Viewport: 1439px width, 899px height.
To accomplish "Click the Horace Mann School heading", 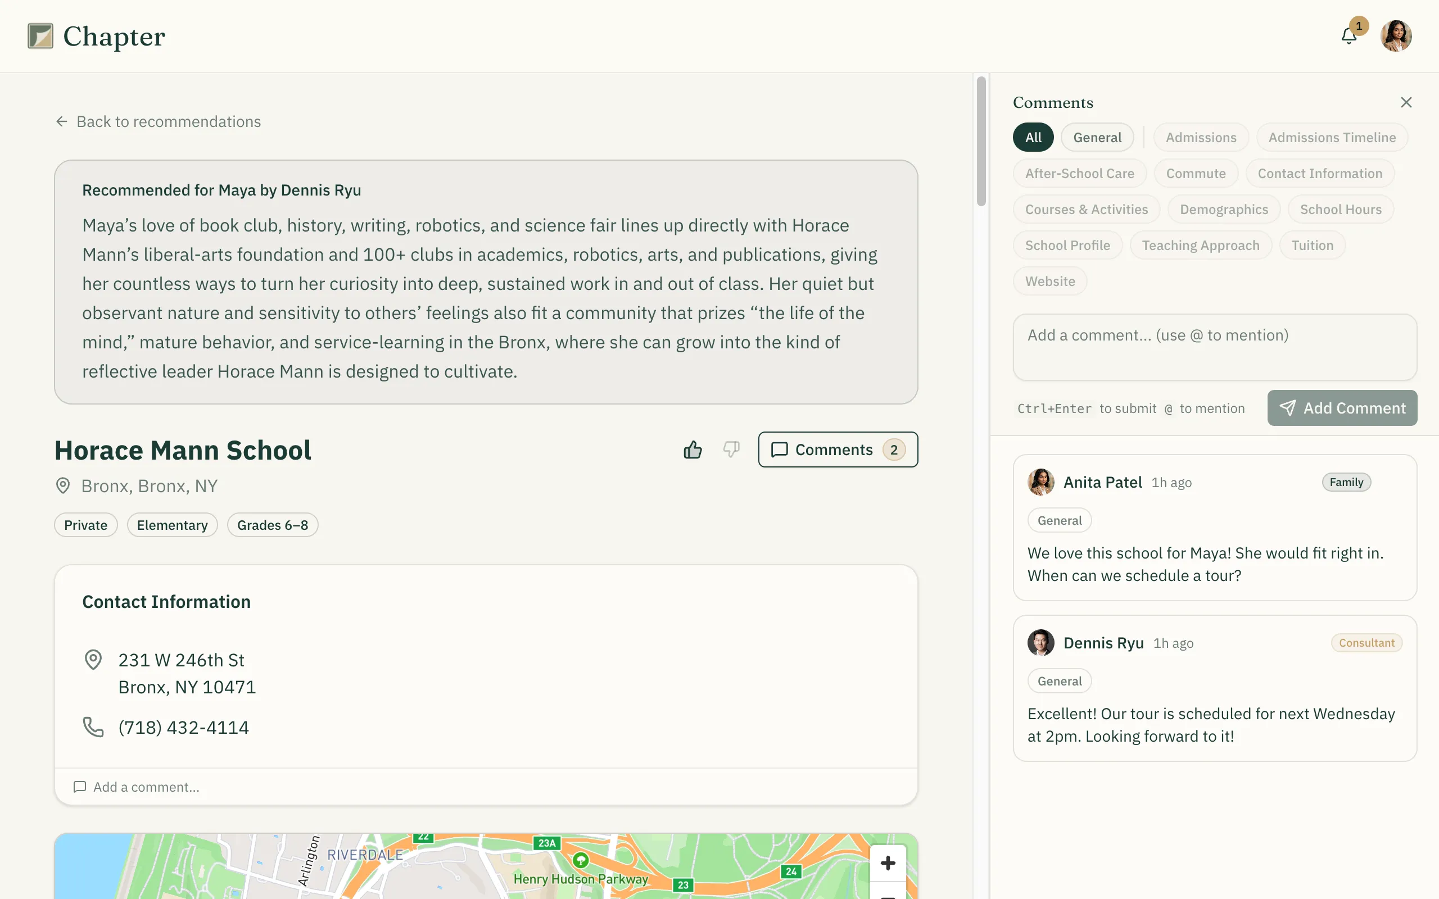I will point(183,450).
